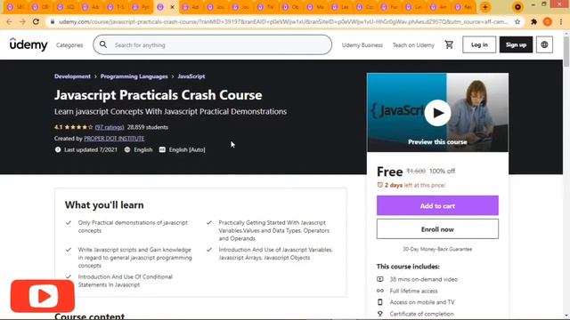The height and width of the screenshot is (320, 570).
Task: Click the Udemy logo
Action: click(x=28, y=44)
